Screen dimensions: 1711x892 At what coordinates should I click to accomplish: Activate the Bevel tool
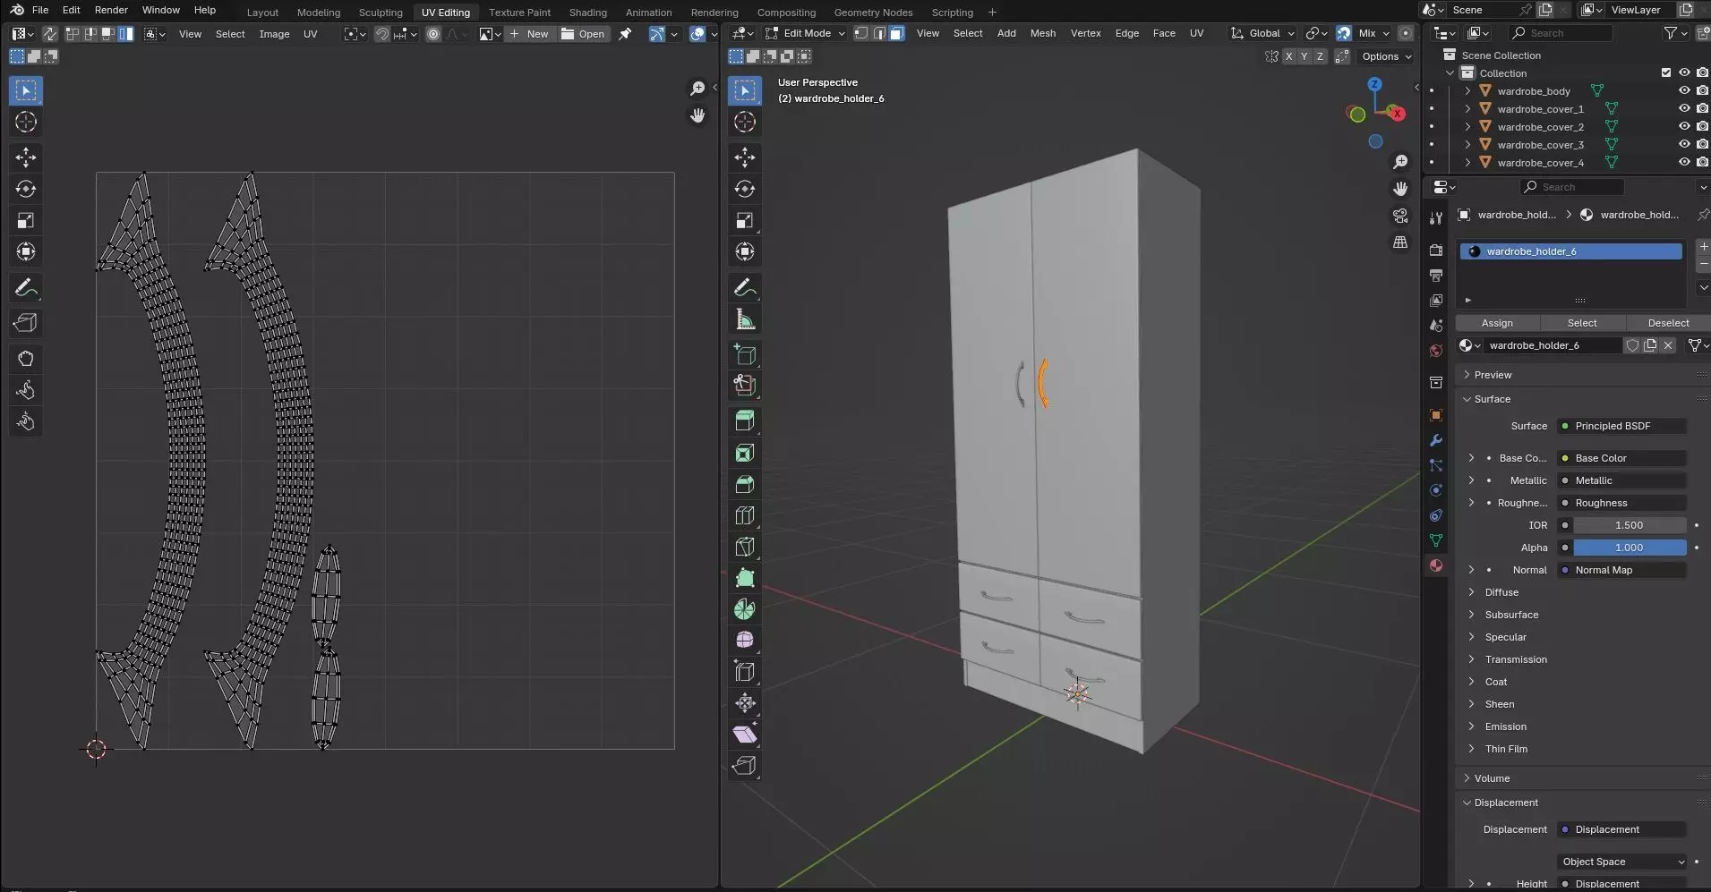(x=745, y=484)
